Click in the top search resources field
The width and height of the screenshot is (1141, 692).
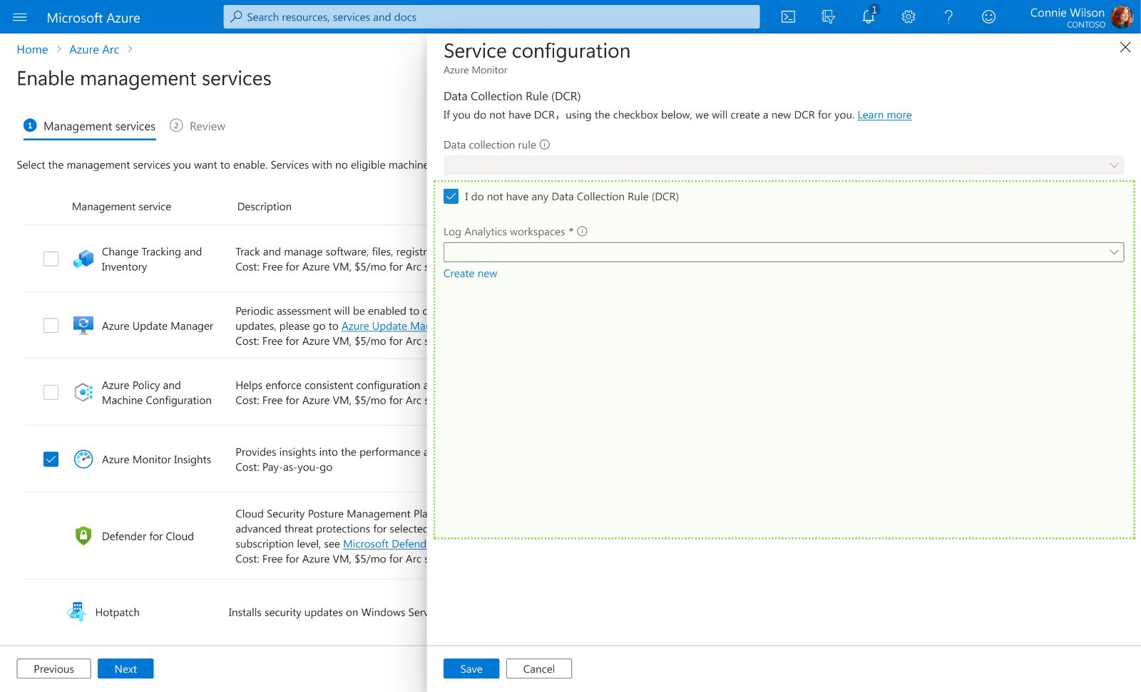(x=491, y=17)
